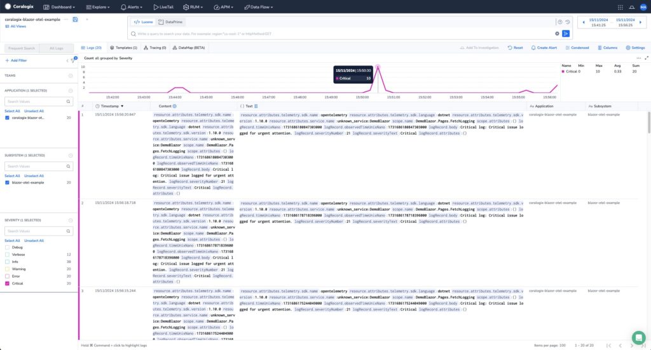
Task: Check the Warning severity
Action: pos(7,269)
